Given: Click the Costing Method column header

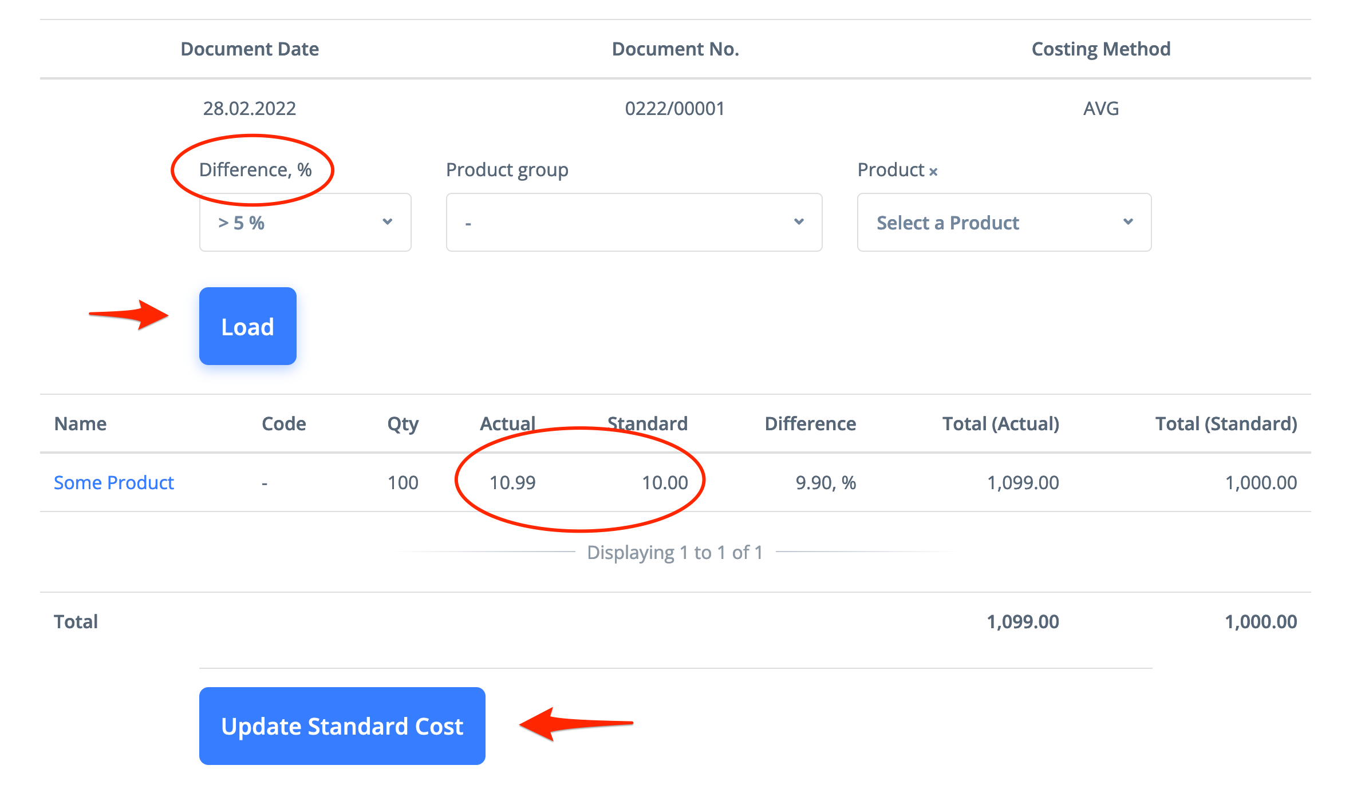Looking at the screenshot, I should [1100, 49].
